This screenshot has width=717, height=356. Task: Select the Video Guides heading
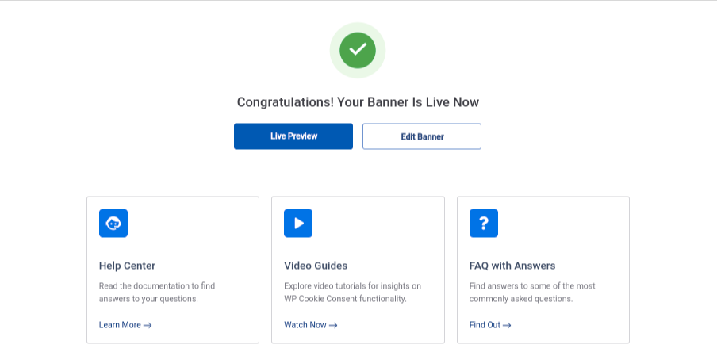316,266
